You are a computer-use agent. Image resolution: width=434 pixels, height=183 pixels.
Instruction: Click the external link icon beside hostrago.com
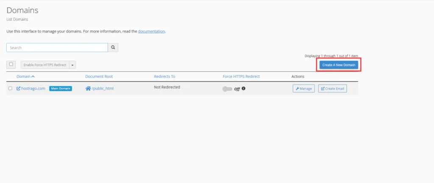19,89
